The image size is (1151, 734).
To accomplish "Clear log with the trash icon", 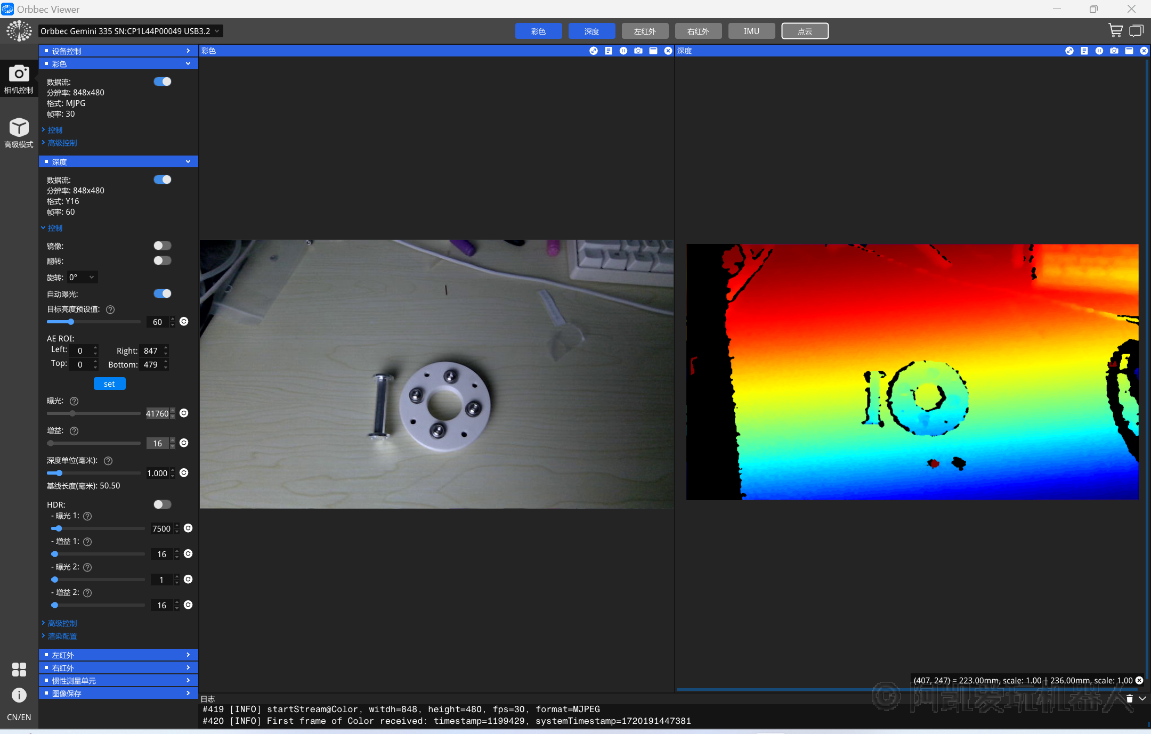I will [x=1129, y=698].
